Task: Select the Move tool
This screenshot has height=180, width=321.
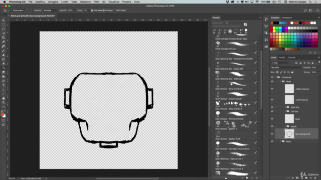Action: [x=4, y=20]
